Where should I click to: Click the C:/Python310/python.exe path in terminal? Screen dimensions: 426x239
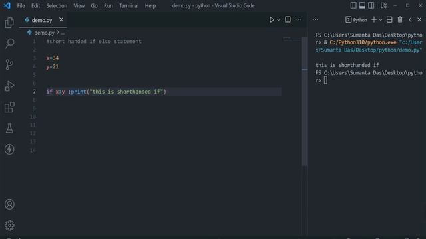pos(363,42)
